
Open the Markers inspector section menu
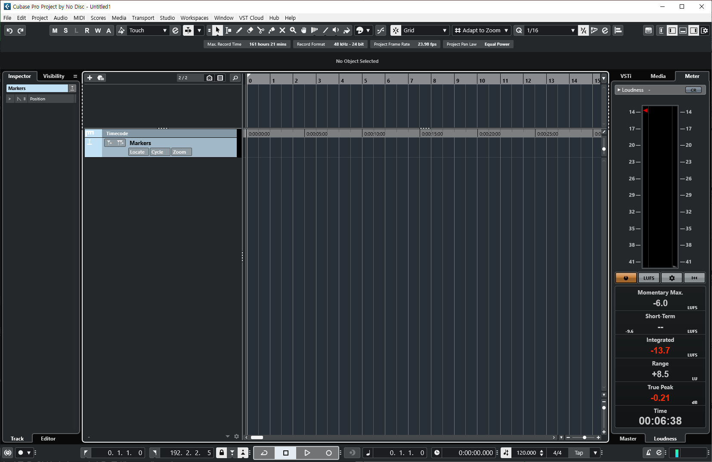pyautogui.click(x=72, y=88)
